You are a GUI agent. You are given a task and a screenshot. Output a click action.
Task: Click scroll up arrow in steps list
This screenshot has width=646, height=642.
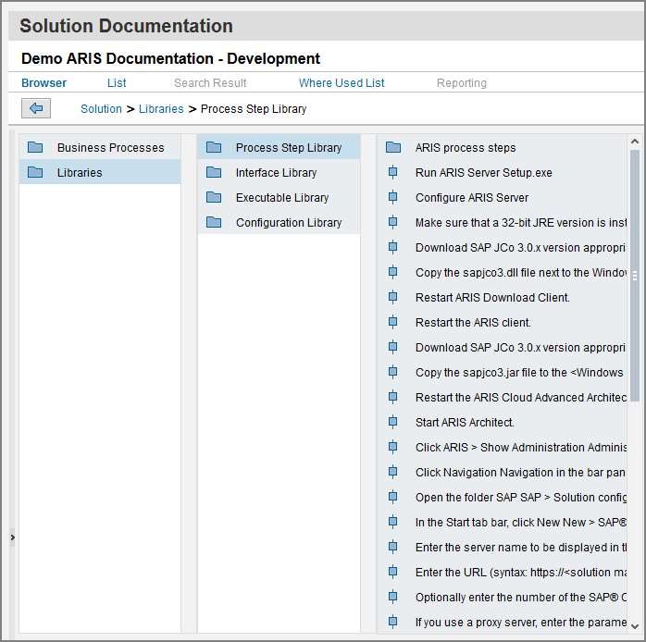(x=635, y=142)
